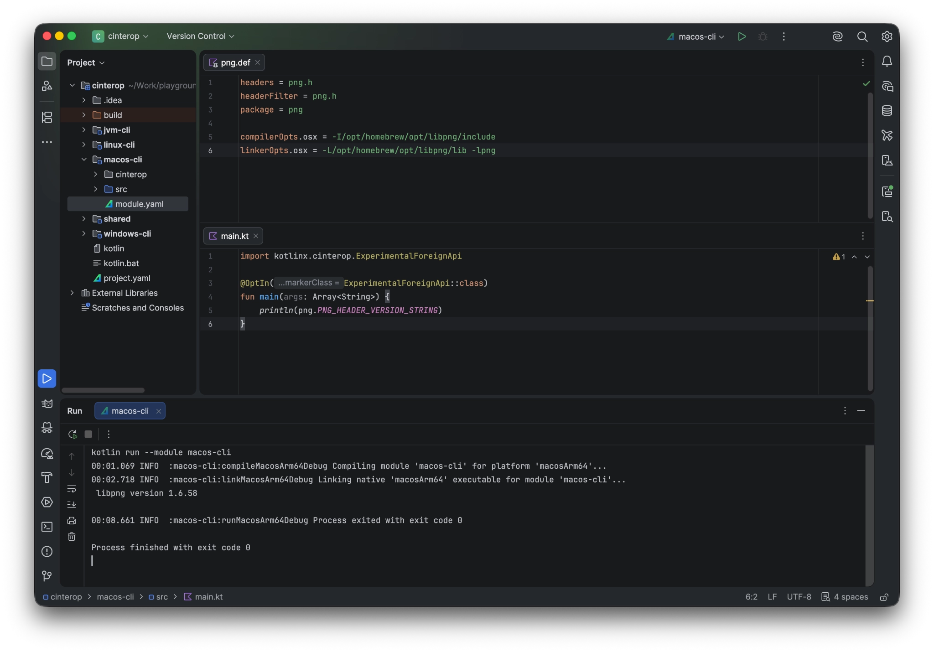Open the AI Assistant spiral icon in title bar
This screenshot has height=652, width=934.
[x=837, y=36]
